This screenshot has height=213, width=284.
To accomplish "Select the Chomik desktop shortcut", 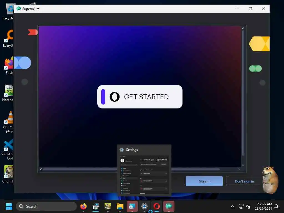I will [x=8, y=174].
